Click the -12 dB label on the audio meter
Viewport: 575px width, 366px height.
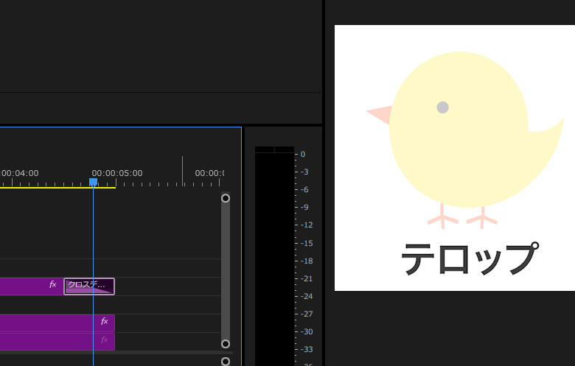[307, 225]
